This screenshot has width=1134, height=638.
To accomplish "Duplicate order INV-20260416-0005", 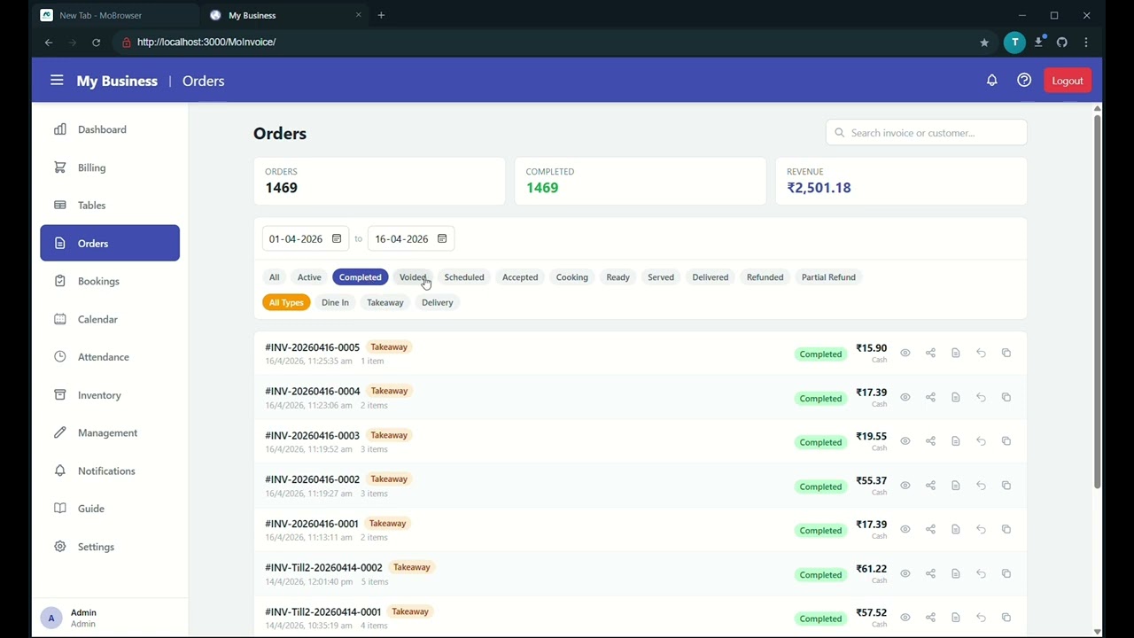I will pyautogui.click(x=1006, y=353).
